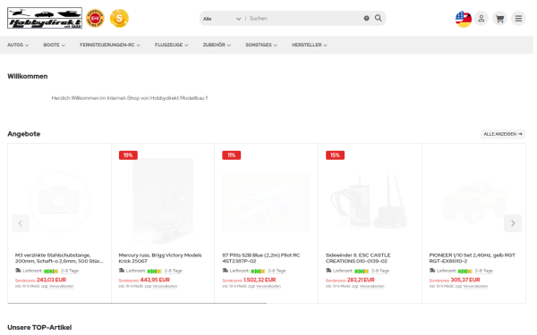This screenshot has width=537, height=335.
Task: Click the 15% discount badge
Action: point(335,155)
